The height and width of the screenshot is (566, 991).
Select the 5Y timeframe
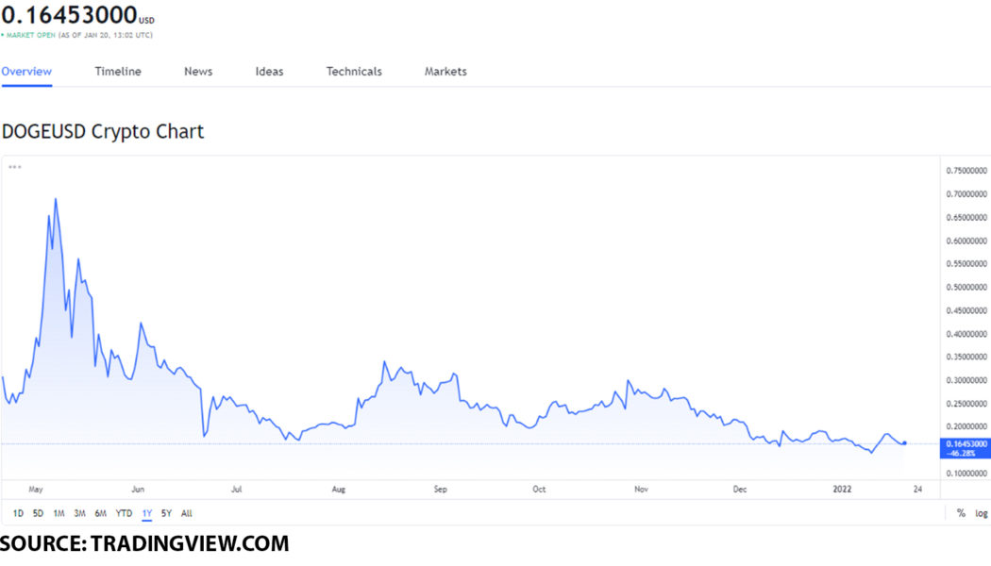coord(165,513)
